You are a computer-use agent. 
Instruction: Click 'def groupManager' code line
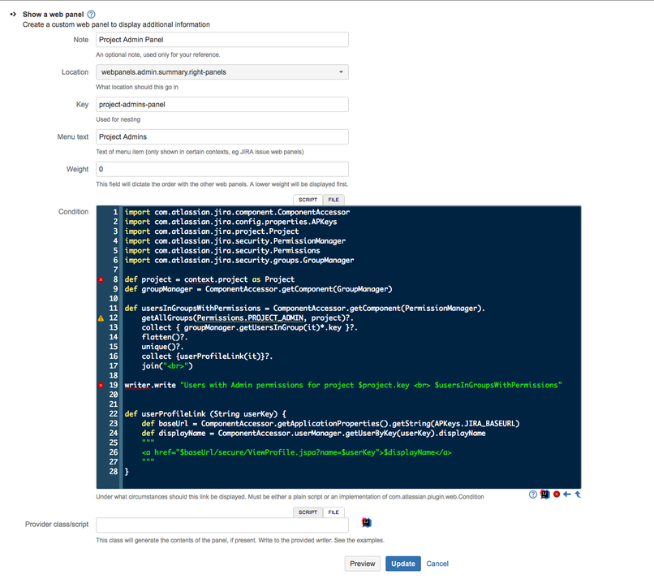(x=258, y=289)
